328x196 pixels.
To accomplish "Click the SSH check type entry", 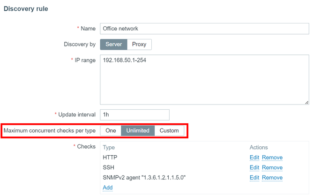I will pyautogui.click(x=108, y=167).
